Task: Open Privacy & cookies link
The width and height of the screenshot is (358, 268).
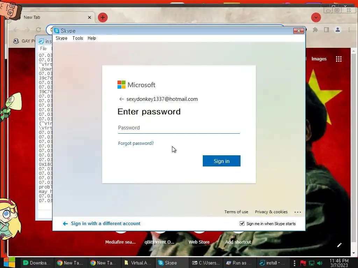Action: (271, 212)
